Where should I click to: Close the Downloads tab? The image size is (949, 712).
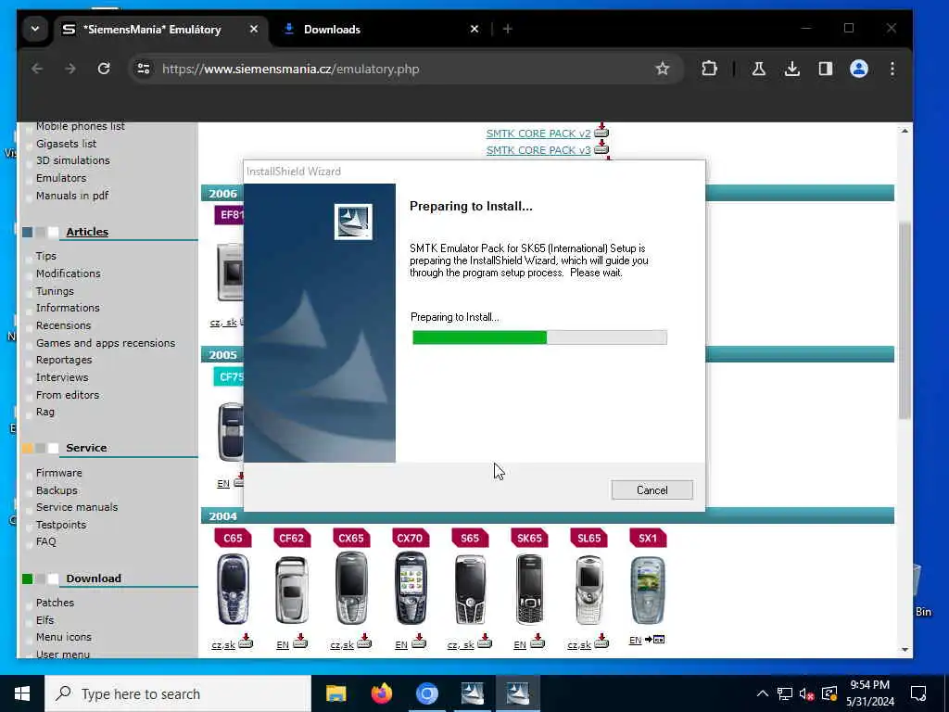click(x=474, y=29)
